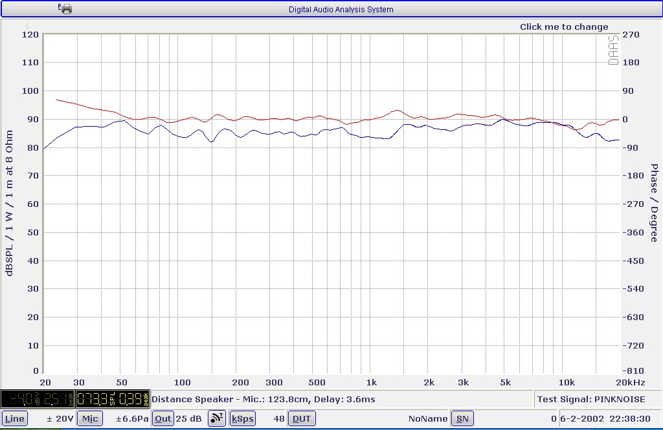663x430 pixels.
Task: Click the 'Click me to change' label
Action: (x=564, y=27)
